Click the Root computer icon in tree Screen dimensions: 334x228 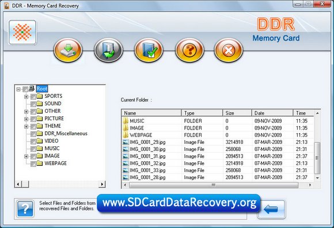(x=32, y=88)
